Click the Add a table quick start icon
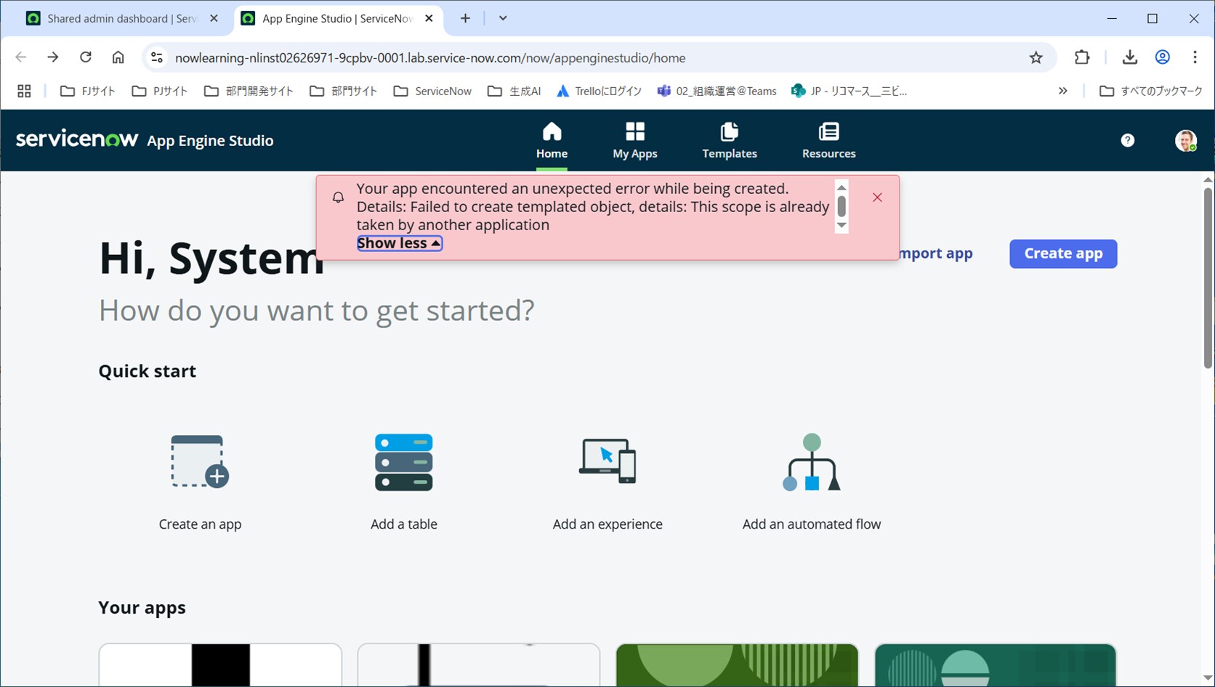Screen dimensions: 1215x687 404,462
